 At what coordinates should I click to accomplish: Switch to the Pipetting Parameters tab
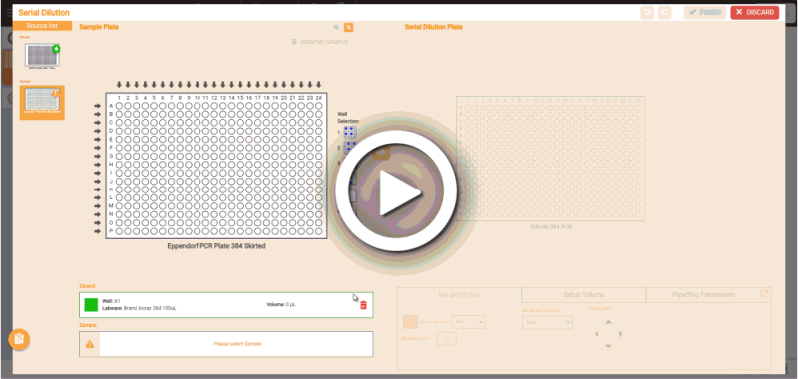pyautogui.click(x=703, y=295)
